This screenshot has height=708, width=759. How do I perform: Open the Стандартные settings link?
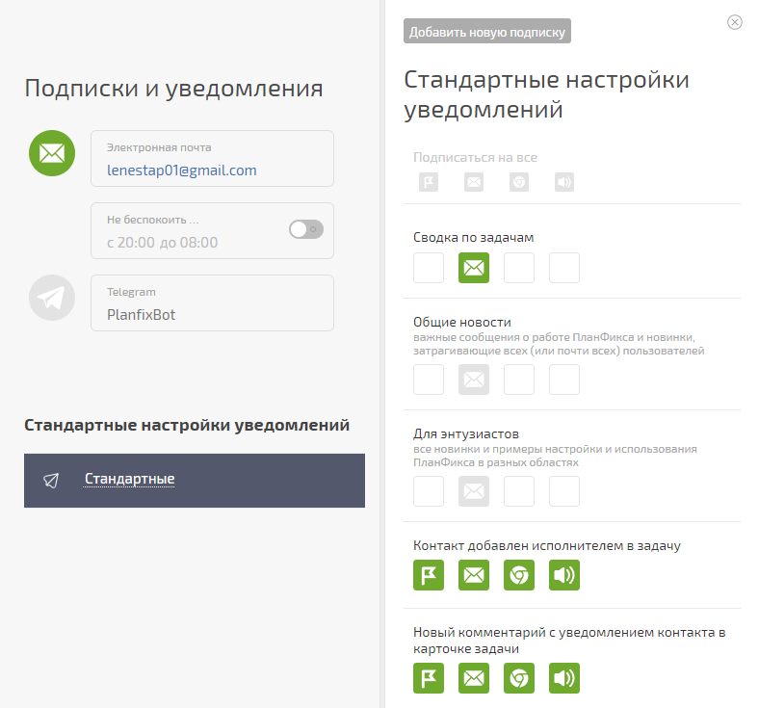click(x=129, y=479)
